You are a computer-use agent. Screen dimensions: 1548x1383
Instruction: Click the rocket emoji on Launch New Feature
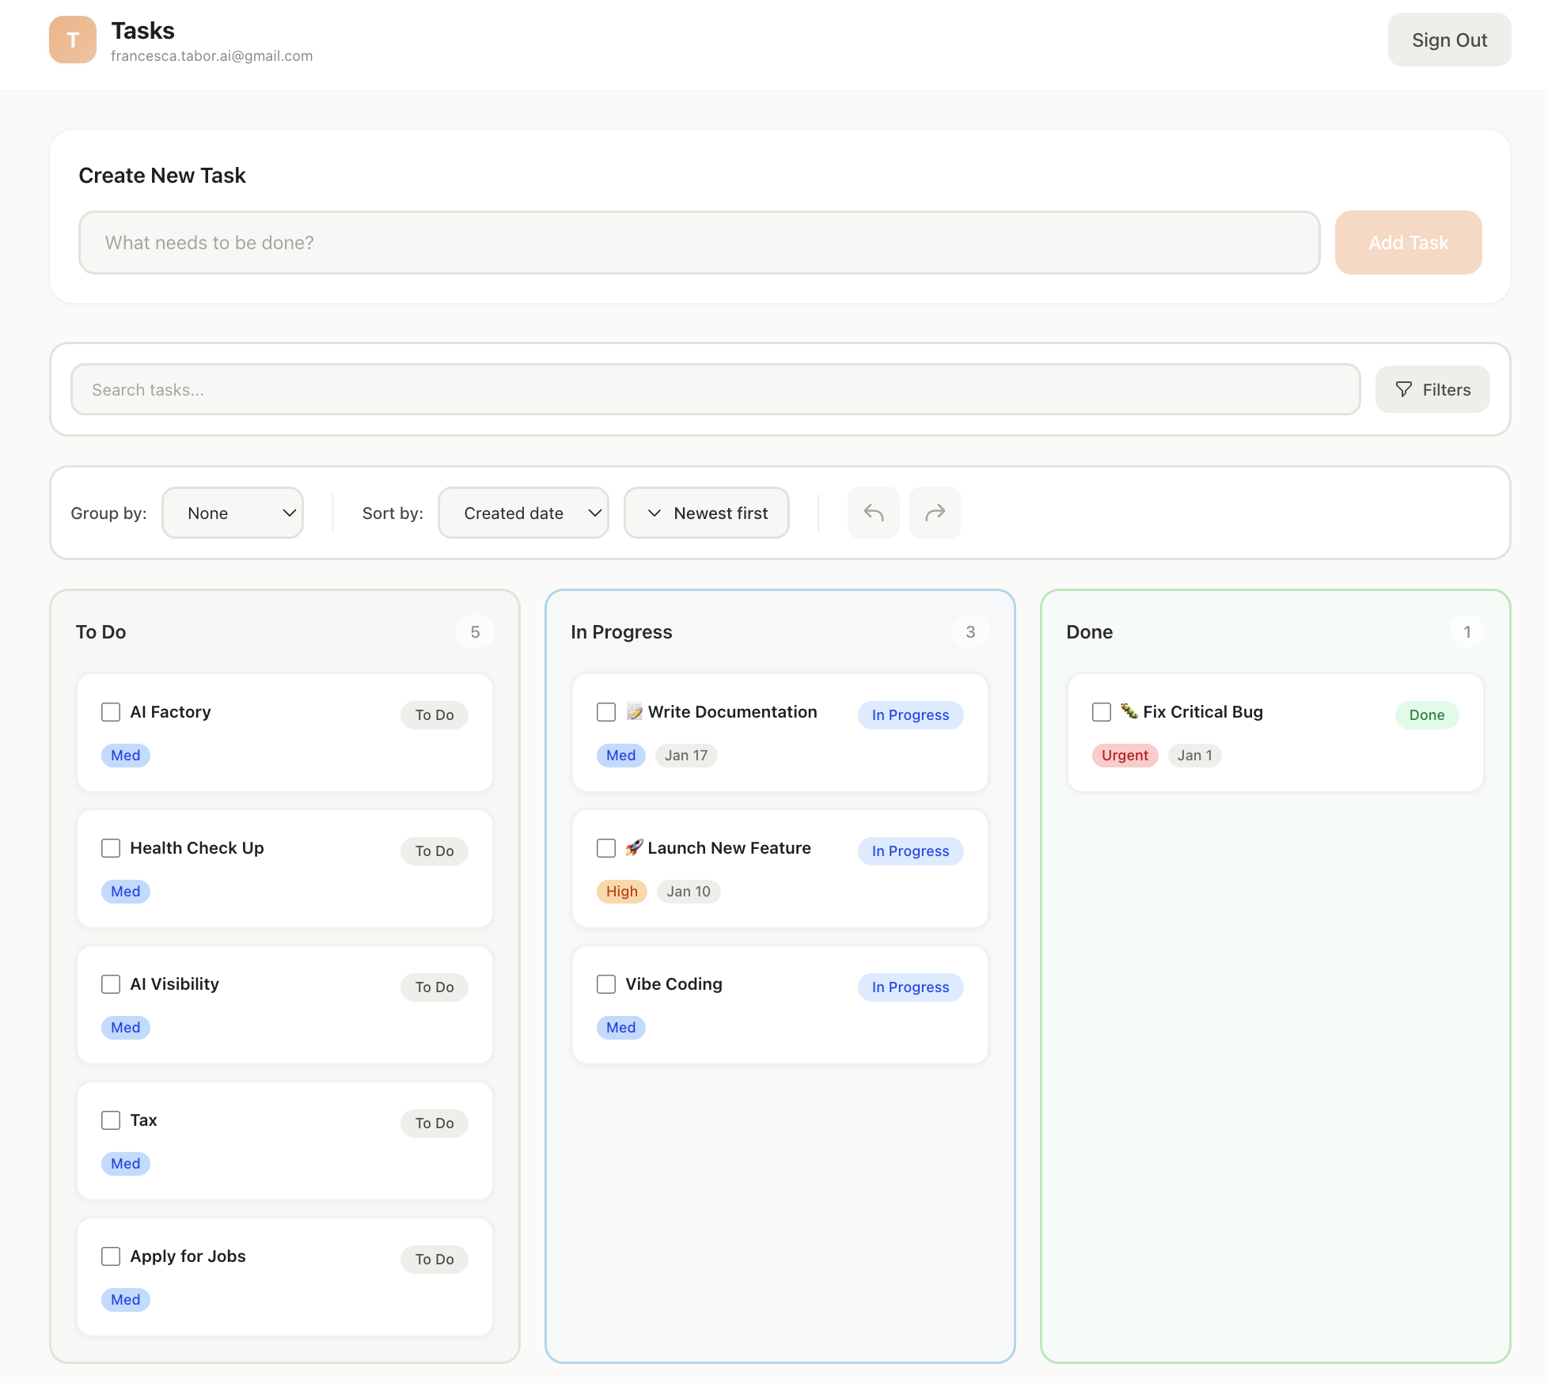point(634,847)
